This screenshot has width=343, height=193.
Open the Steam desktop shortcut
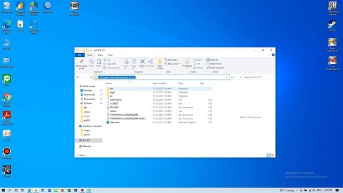332,25
